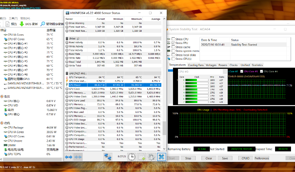
Task: Open the Voltages tab
Action: point(211,65)
